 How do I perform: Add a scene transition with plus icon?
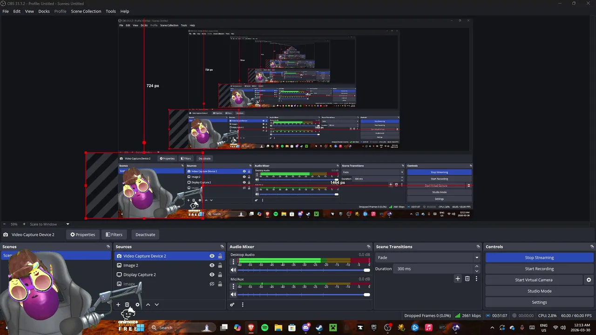pyautogui.click(x=458, y=279)
